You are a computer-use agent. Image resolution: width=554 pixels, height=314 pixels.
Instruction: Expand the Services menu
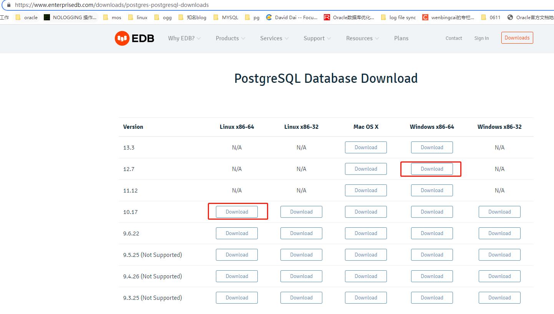274,38
